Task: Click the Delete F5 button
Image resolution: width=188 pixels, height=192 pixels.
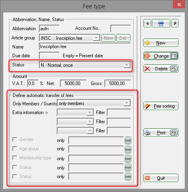Action: pyautogui.click(x=161, y=69)
